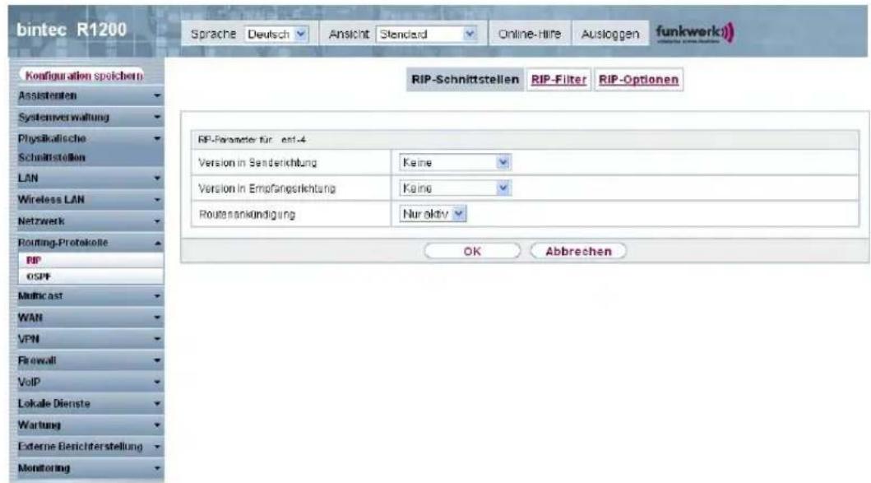Click Konfiguration speichern button
This screenshot has height=483, width=871.
(83, 75)
